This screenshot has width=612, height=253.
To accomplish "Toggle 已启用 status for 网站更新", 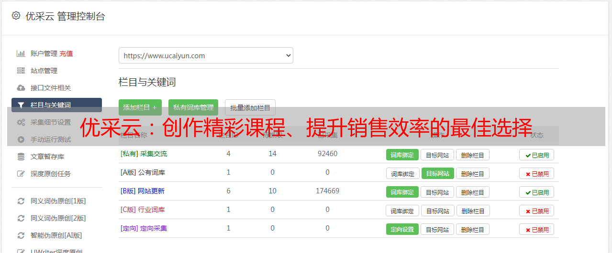I will 537,192.
